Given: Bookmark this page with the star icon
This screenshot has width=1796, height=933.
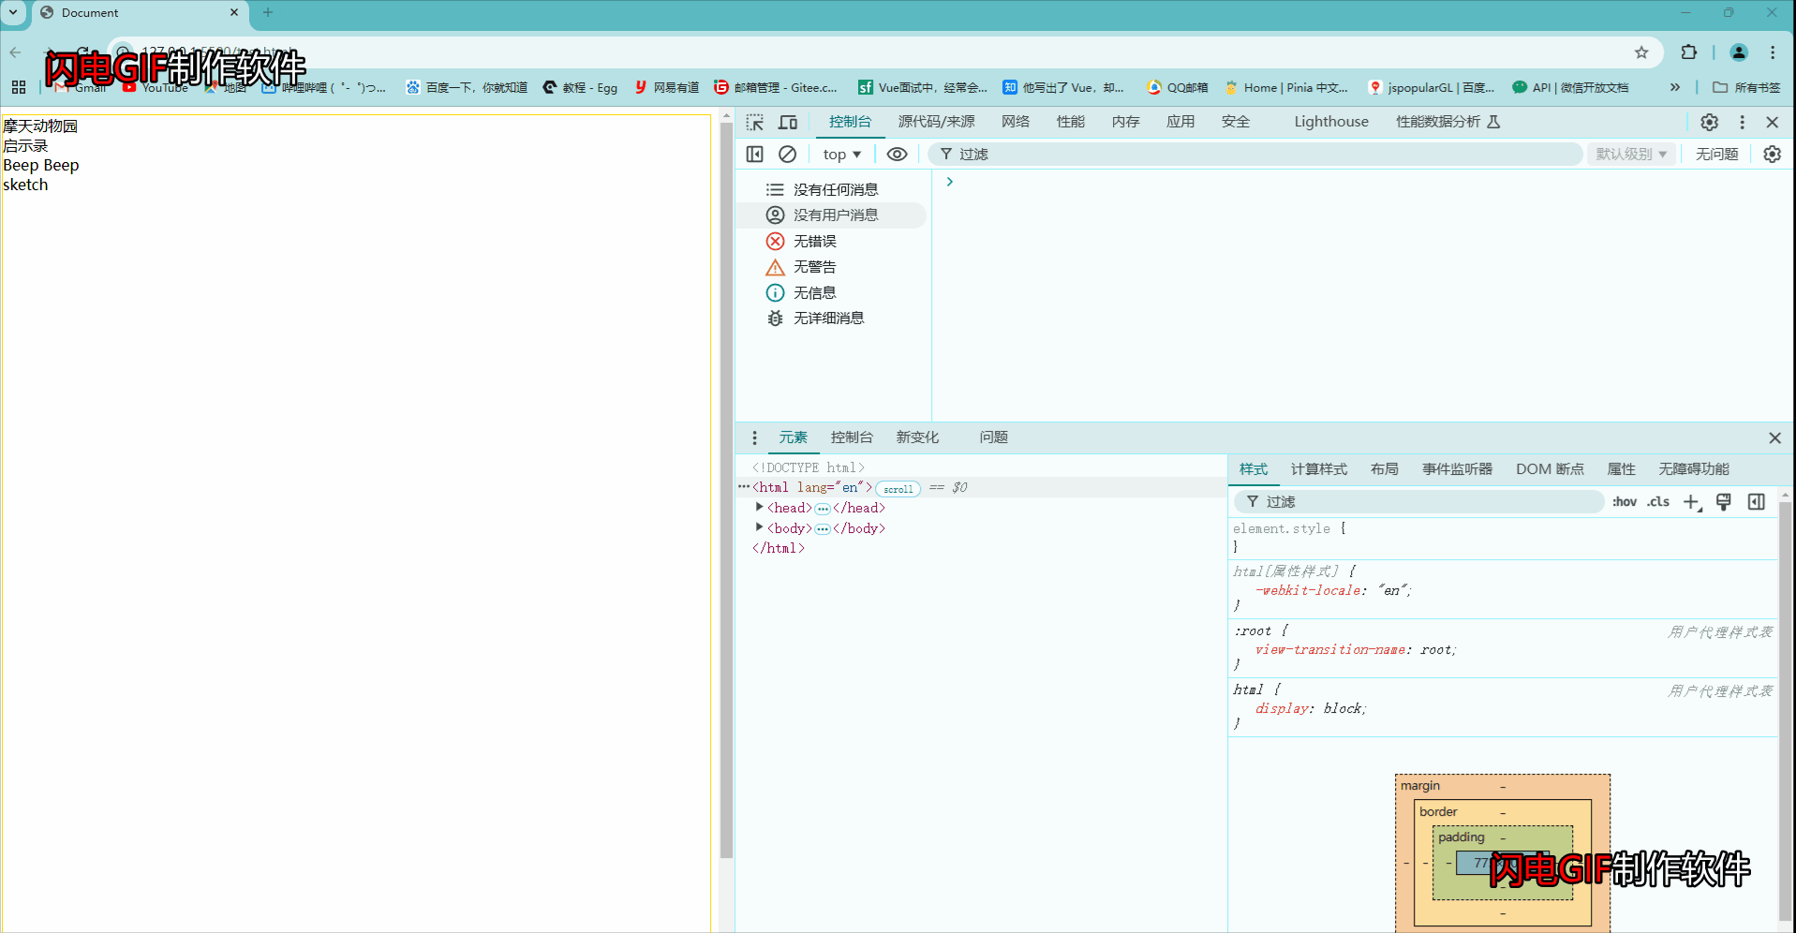Looking at the screenshot, I should (1641, 52).
